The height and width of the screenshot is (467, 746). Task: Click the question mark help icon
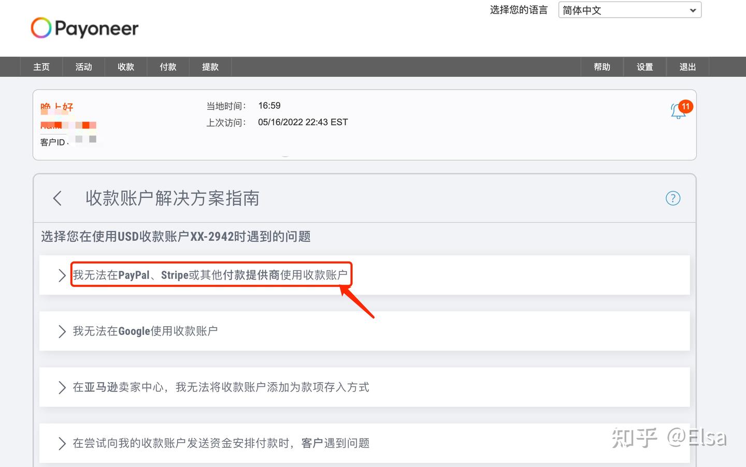click(672, 198)
